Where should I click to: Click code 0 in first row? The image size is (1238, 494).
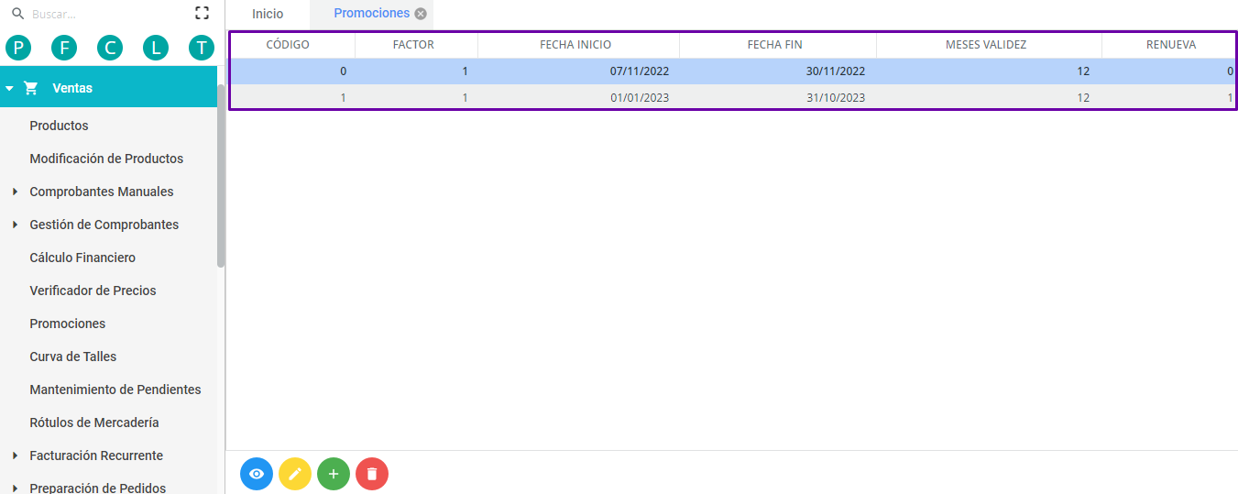[x=343, y=71]
